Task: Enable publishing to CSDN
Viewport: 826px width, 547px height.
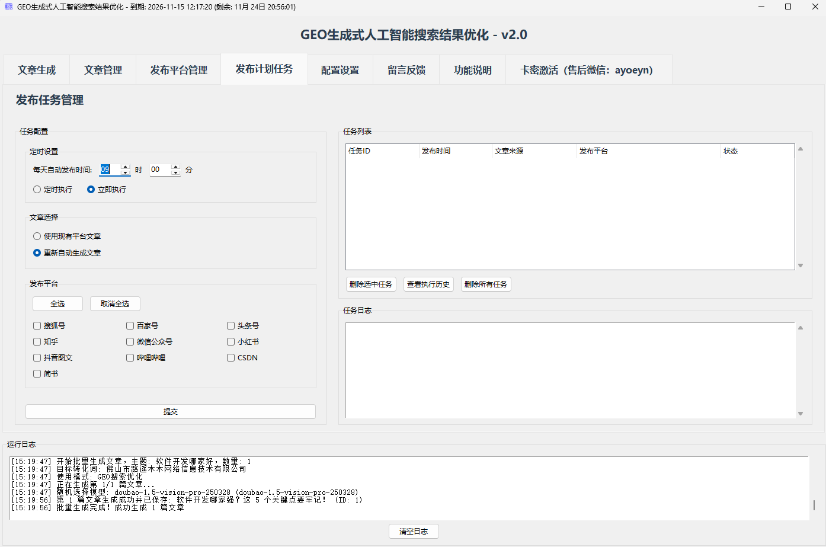Action: [x=230, y=357]
